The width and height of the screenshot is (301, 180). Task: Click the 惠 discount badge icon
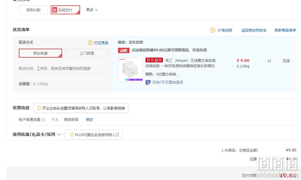(x=54, y=10)
